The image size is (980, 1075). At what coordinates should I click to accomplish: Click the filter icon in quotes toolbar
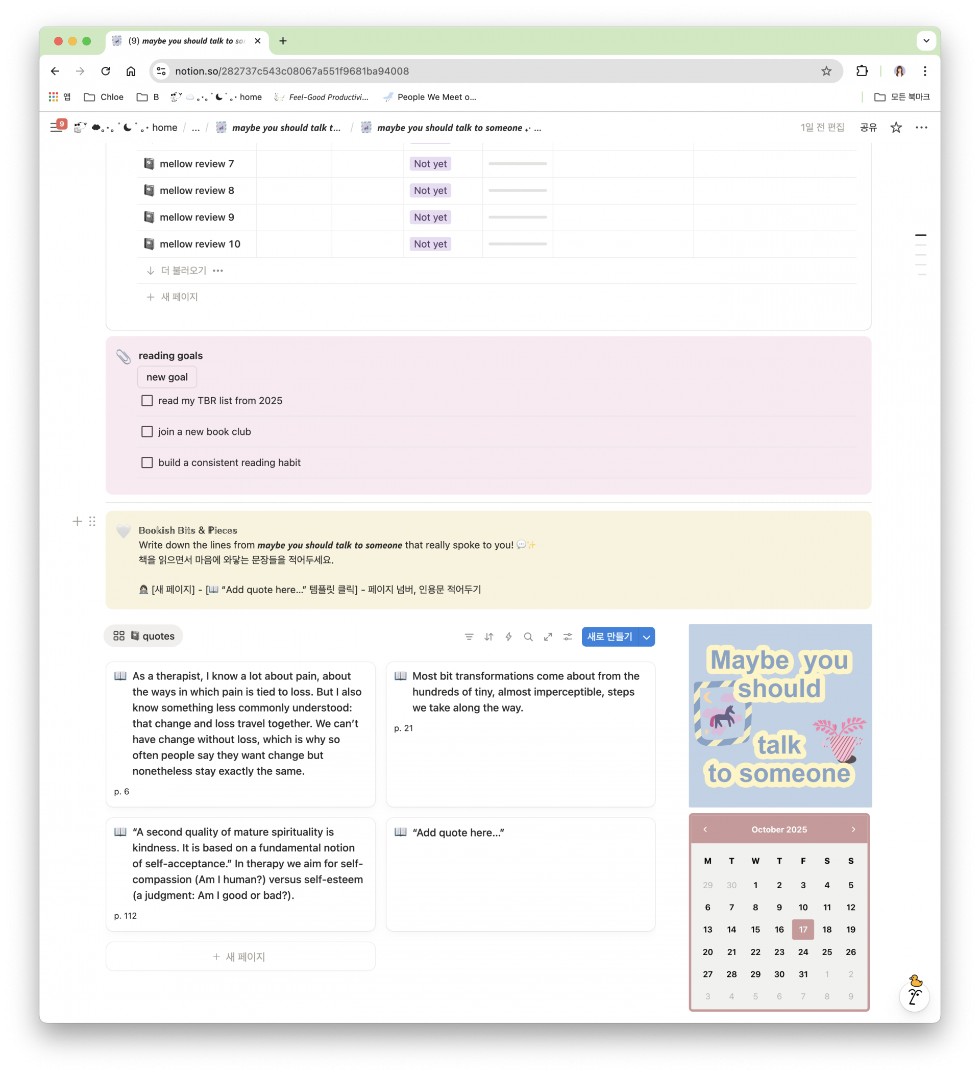click(x=469, y=637)
